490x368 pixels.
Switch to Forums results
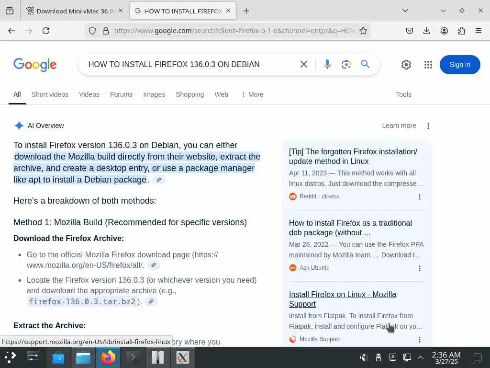pyautogui.click(x=121, y=94)
